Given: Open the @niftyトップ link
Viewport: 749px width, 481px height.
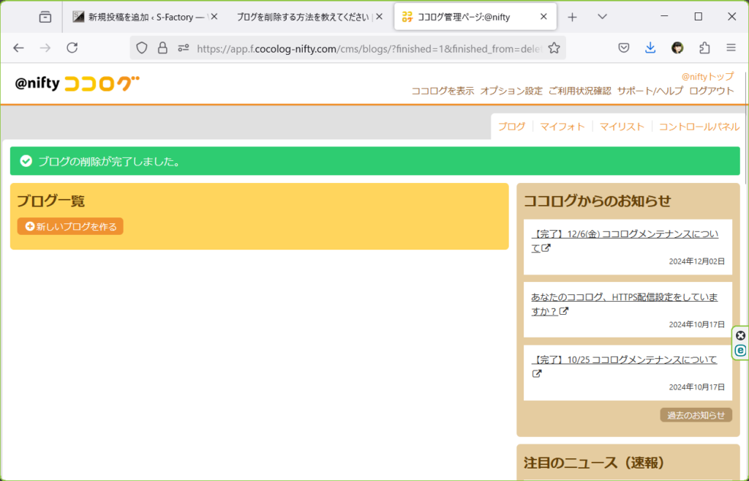Looking at the screenshot, I should click(707, 76).
